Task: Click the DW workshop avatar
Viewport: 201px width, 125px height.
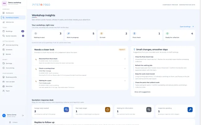Action: 4,3
